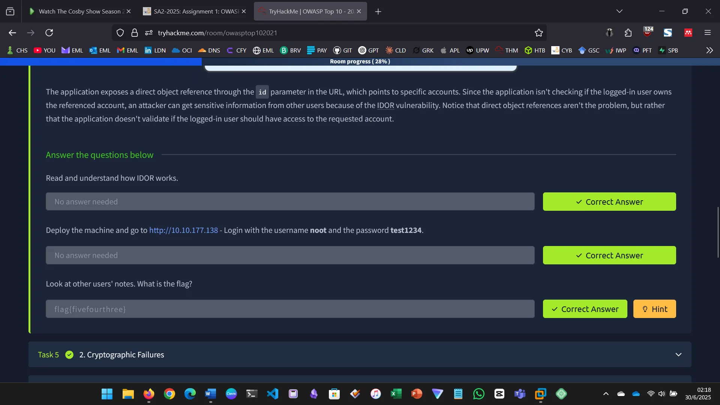This screenshot has height=405, width=720.
Task: Switch to the SA2-2025 Assignment 1 tab
Action: pyautogui.click(x=191, y=11)
